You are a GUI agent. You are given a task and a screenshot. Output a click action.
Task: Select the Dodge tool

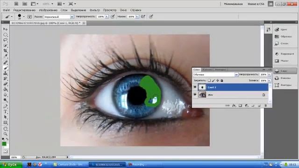[x=5, y=100]
